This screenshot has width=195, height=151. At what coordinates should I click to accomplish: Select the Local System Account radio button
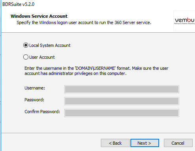click(26, 45)
